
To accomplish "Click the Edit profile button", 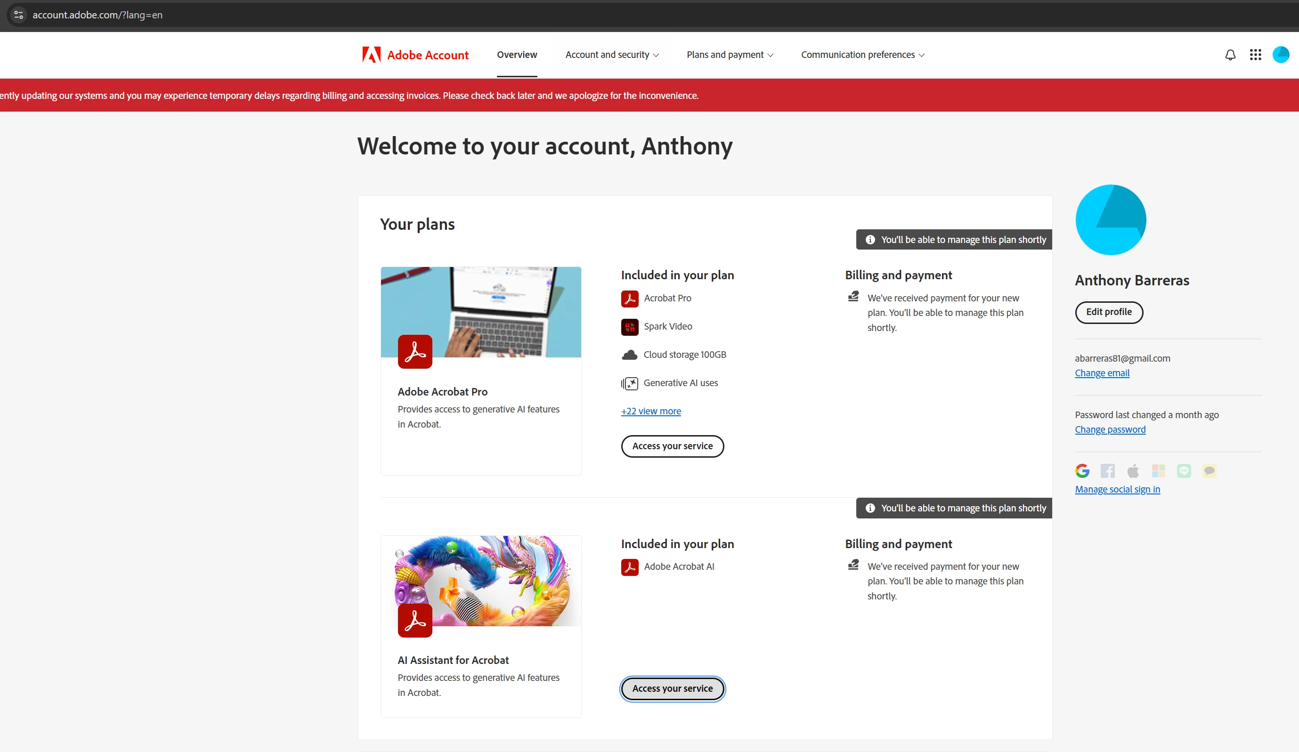I will [x=1109, y=312].
